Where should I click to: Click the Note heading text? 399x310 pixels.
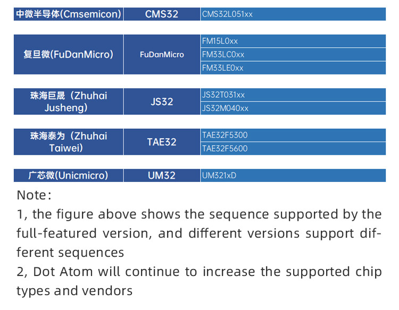point(34,195)
